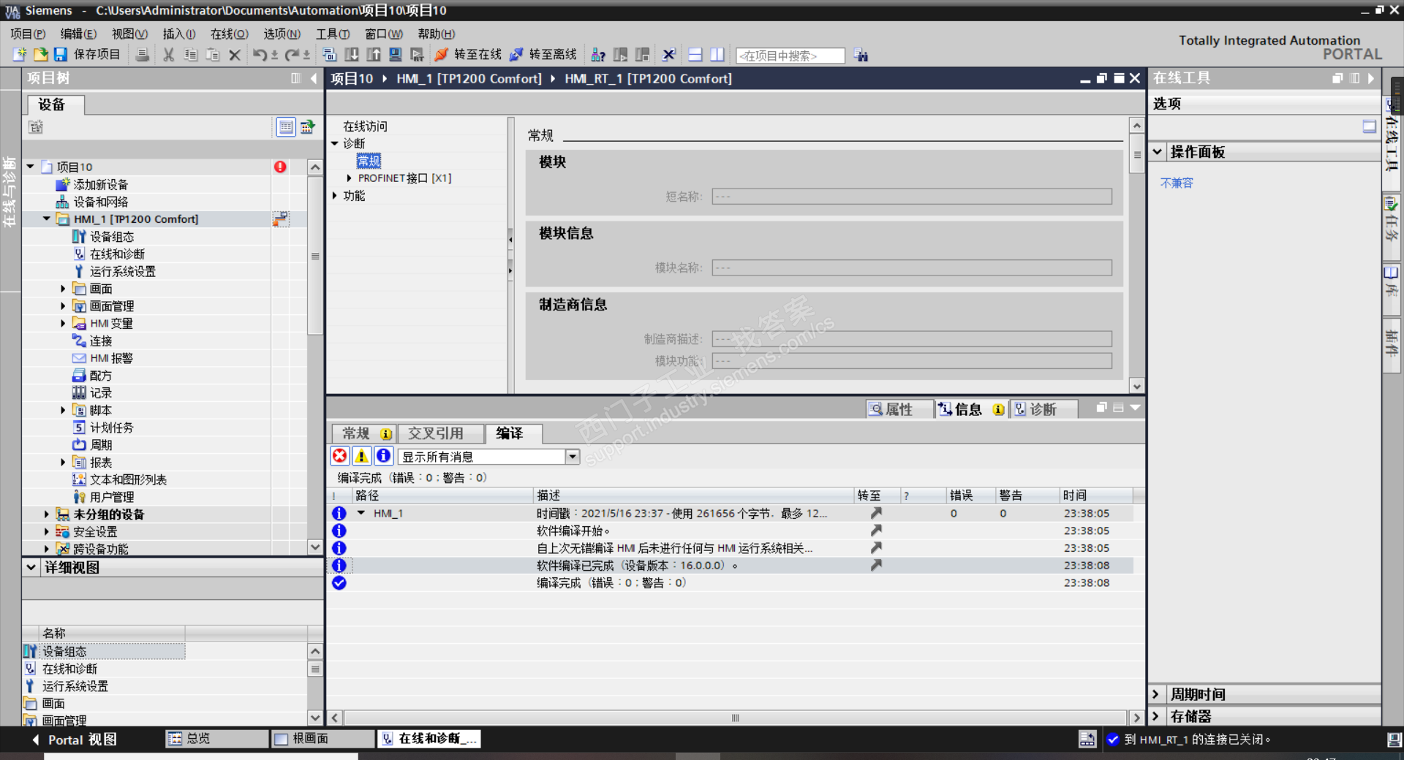Collapse the 项目10 tree node
Image resolution: width=1404 pixels, height=760 pixels.
31,167
